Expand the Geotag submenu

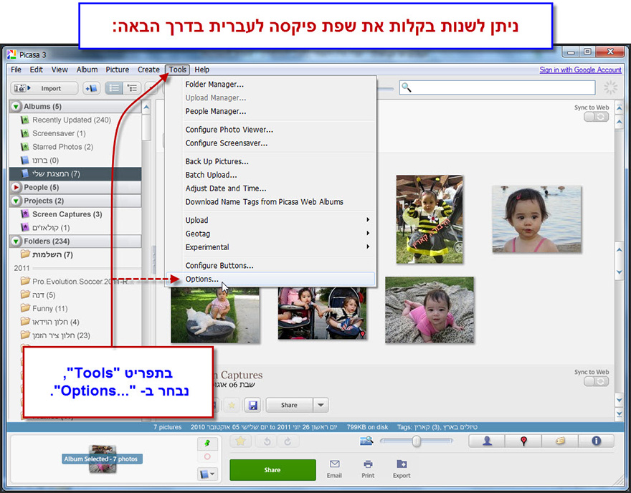(x=270, y=234)
